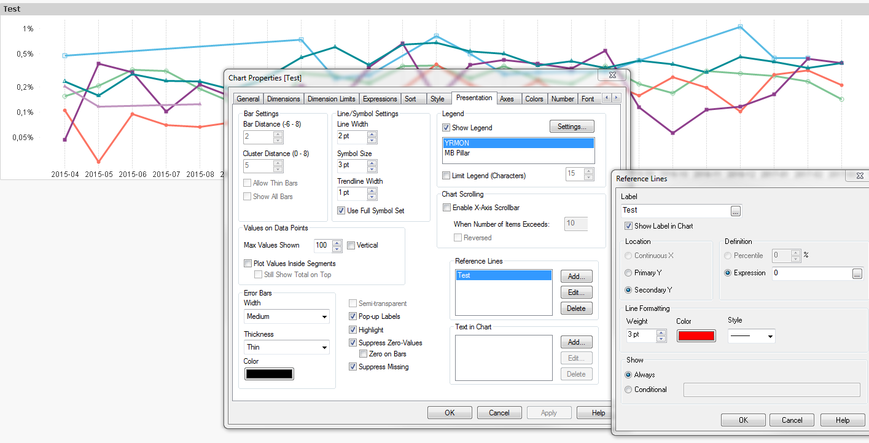Confirm Reference Lines dialog with OK
Image resolution: width=869 pixels, height=443 pixels.
tap(743, 420)
